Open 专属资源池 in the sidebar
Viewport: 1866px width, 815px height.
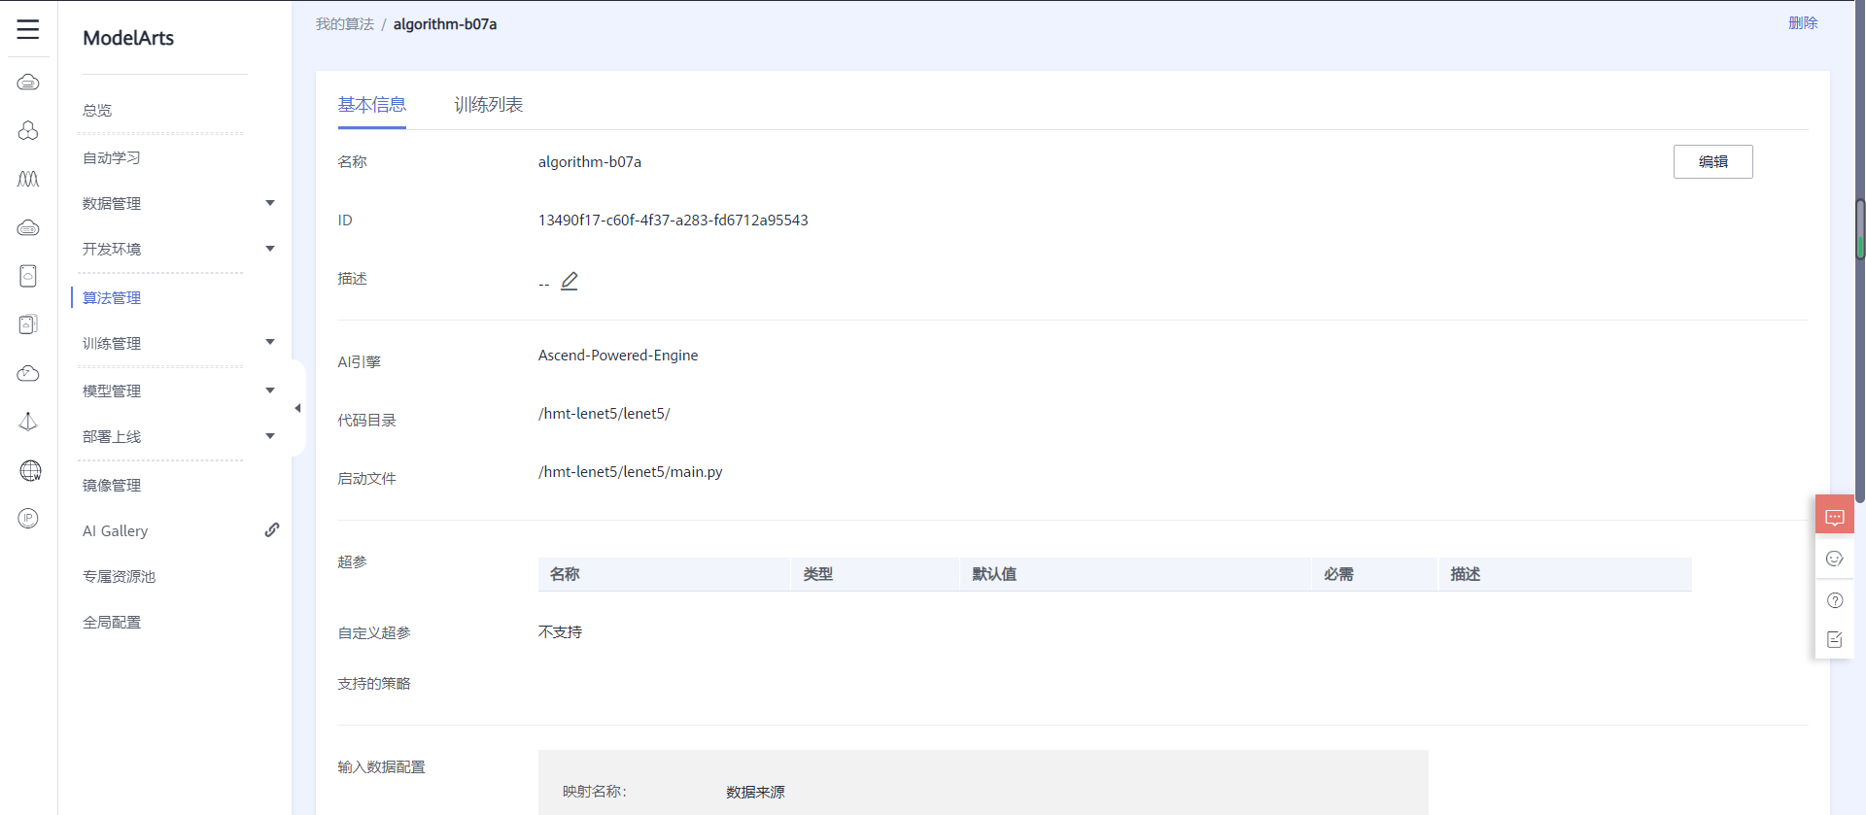tap(119, 576)
